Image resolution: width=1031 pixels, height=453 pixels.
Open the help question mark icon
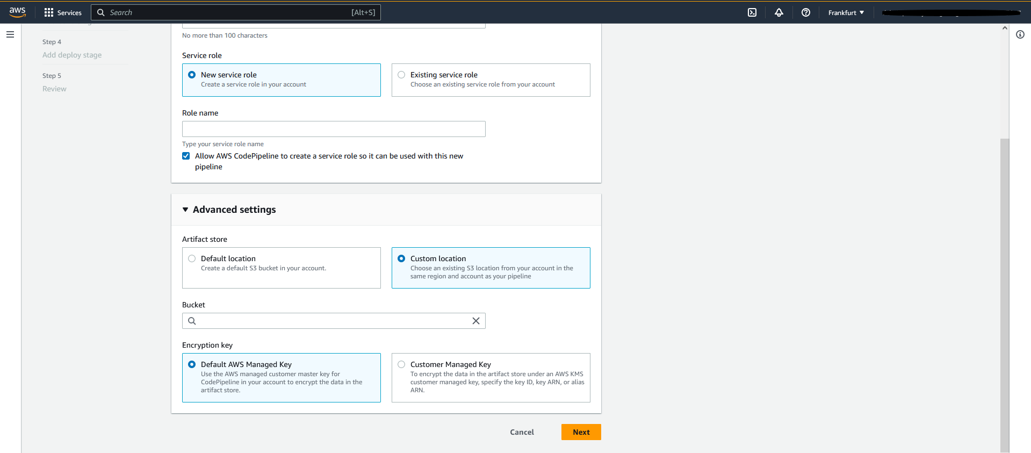point(806,12)
